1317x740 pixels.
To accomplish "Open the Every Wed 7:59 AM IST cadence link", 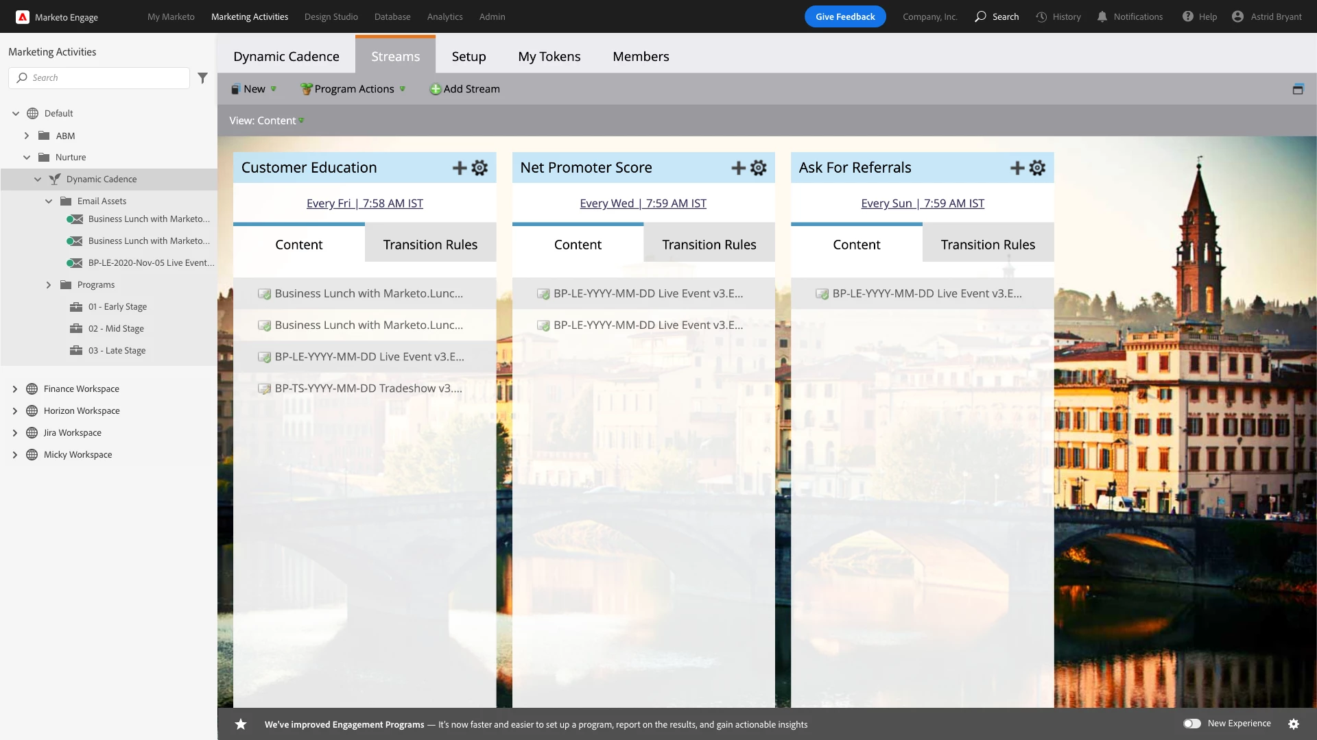I will (x=643, y=203).
